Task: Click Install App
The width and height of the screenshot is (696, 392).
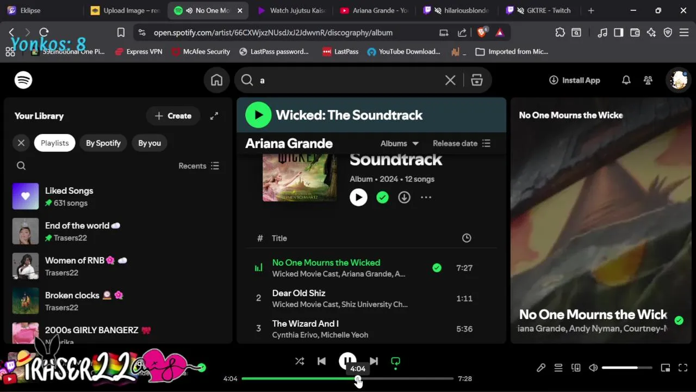Action: [575, 80]
